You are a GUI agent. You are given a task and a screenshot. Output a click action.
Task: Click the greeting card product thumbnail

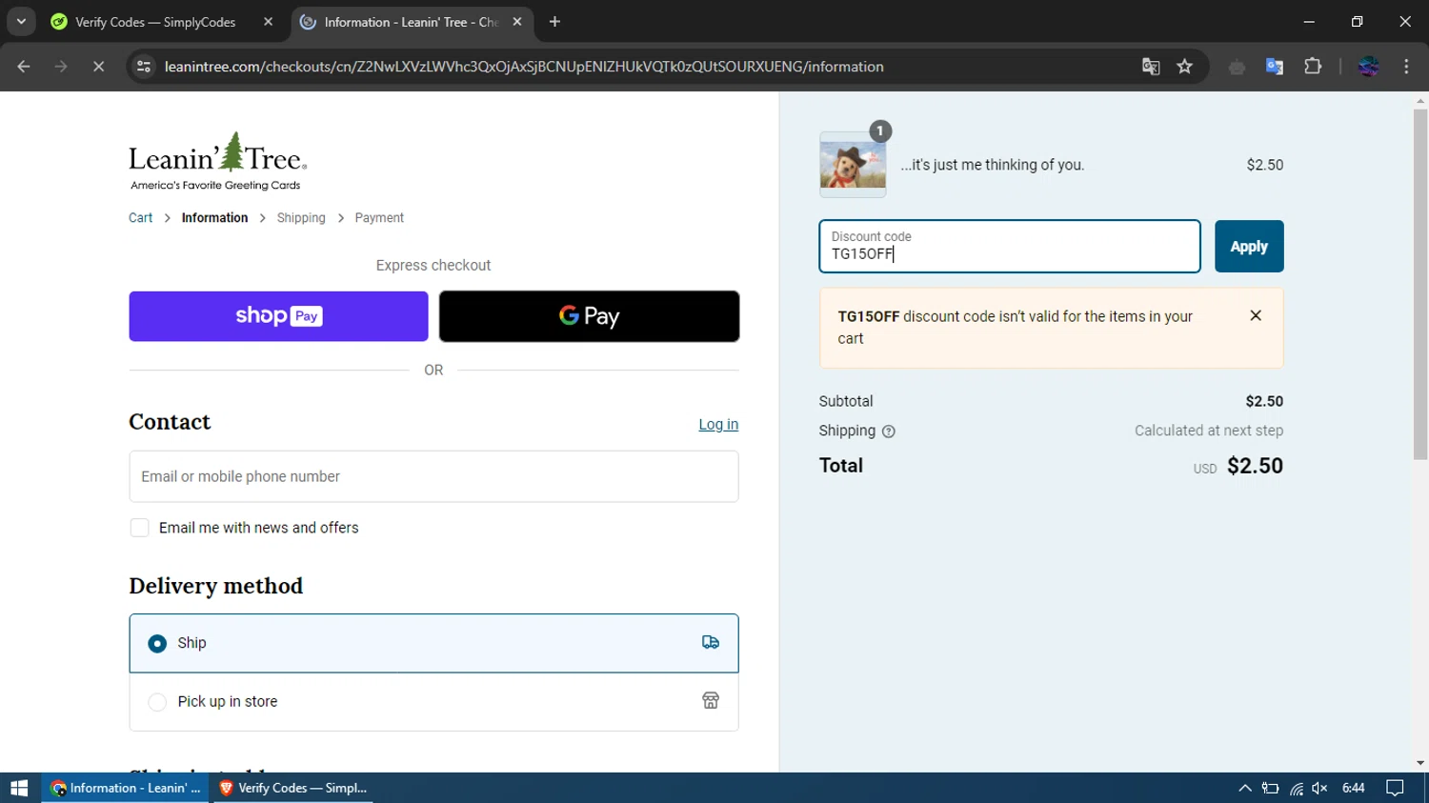[853, 165]
